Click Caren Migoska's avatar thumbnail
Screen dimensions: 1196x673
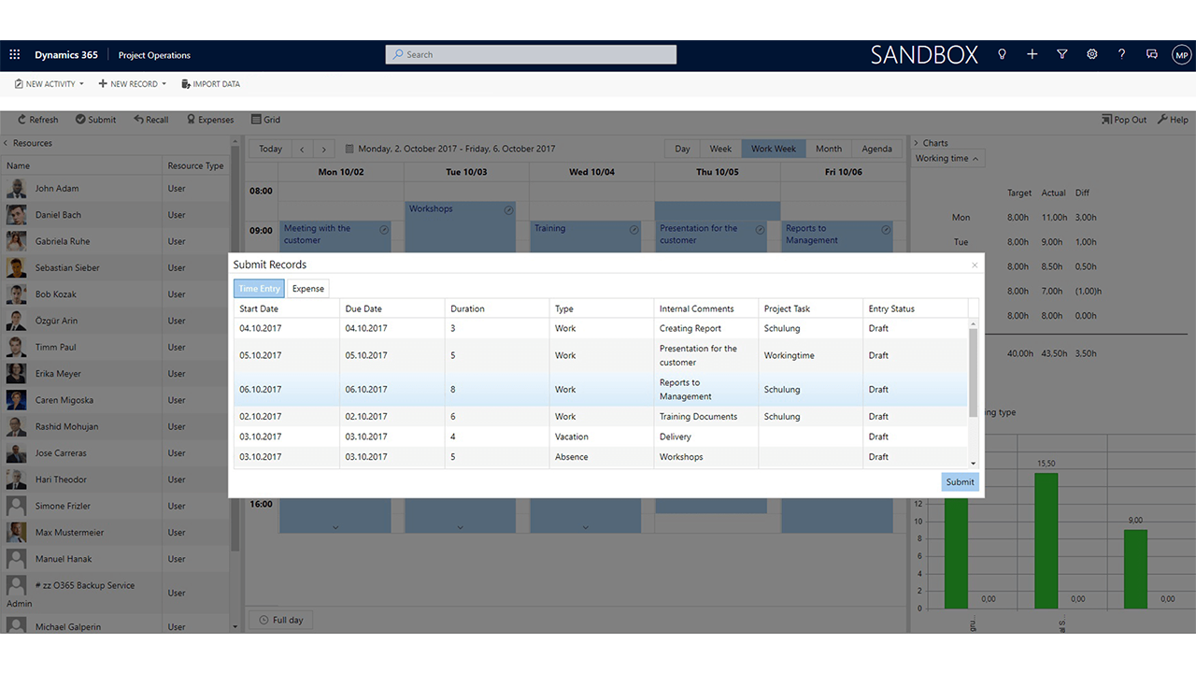tap(16, 400)
